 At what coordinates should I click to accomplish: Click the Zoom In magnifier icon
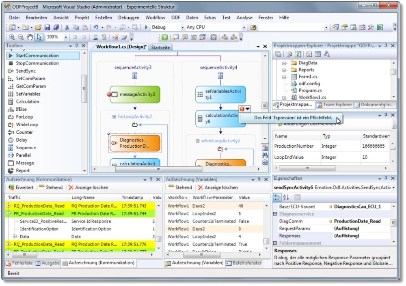coord(12,37)
